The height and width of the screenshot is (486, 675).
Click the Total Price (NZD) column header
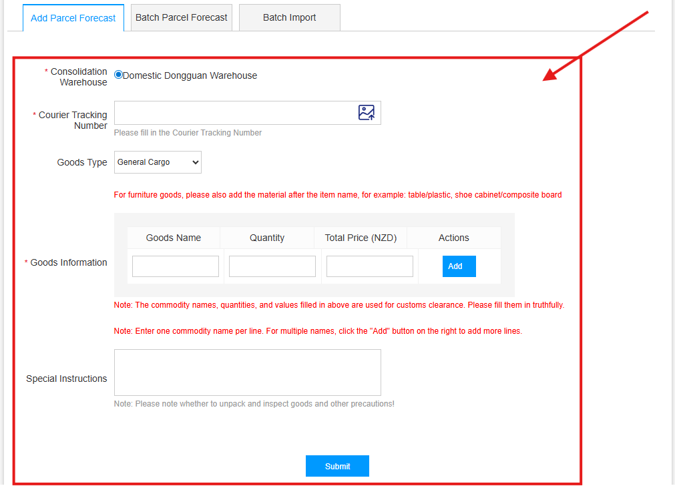(x=361, y=238)
